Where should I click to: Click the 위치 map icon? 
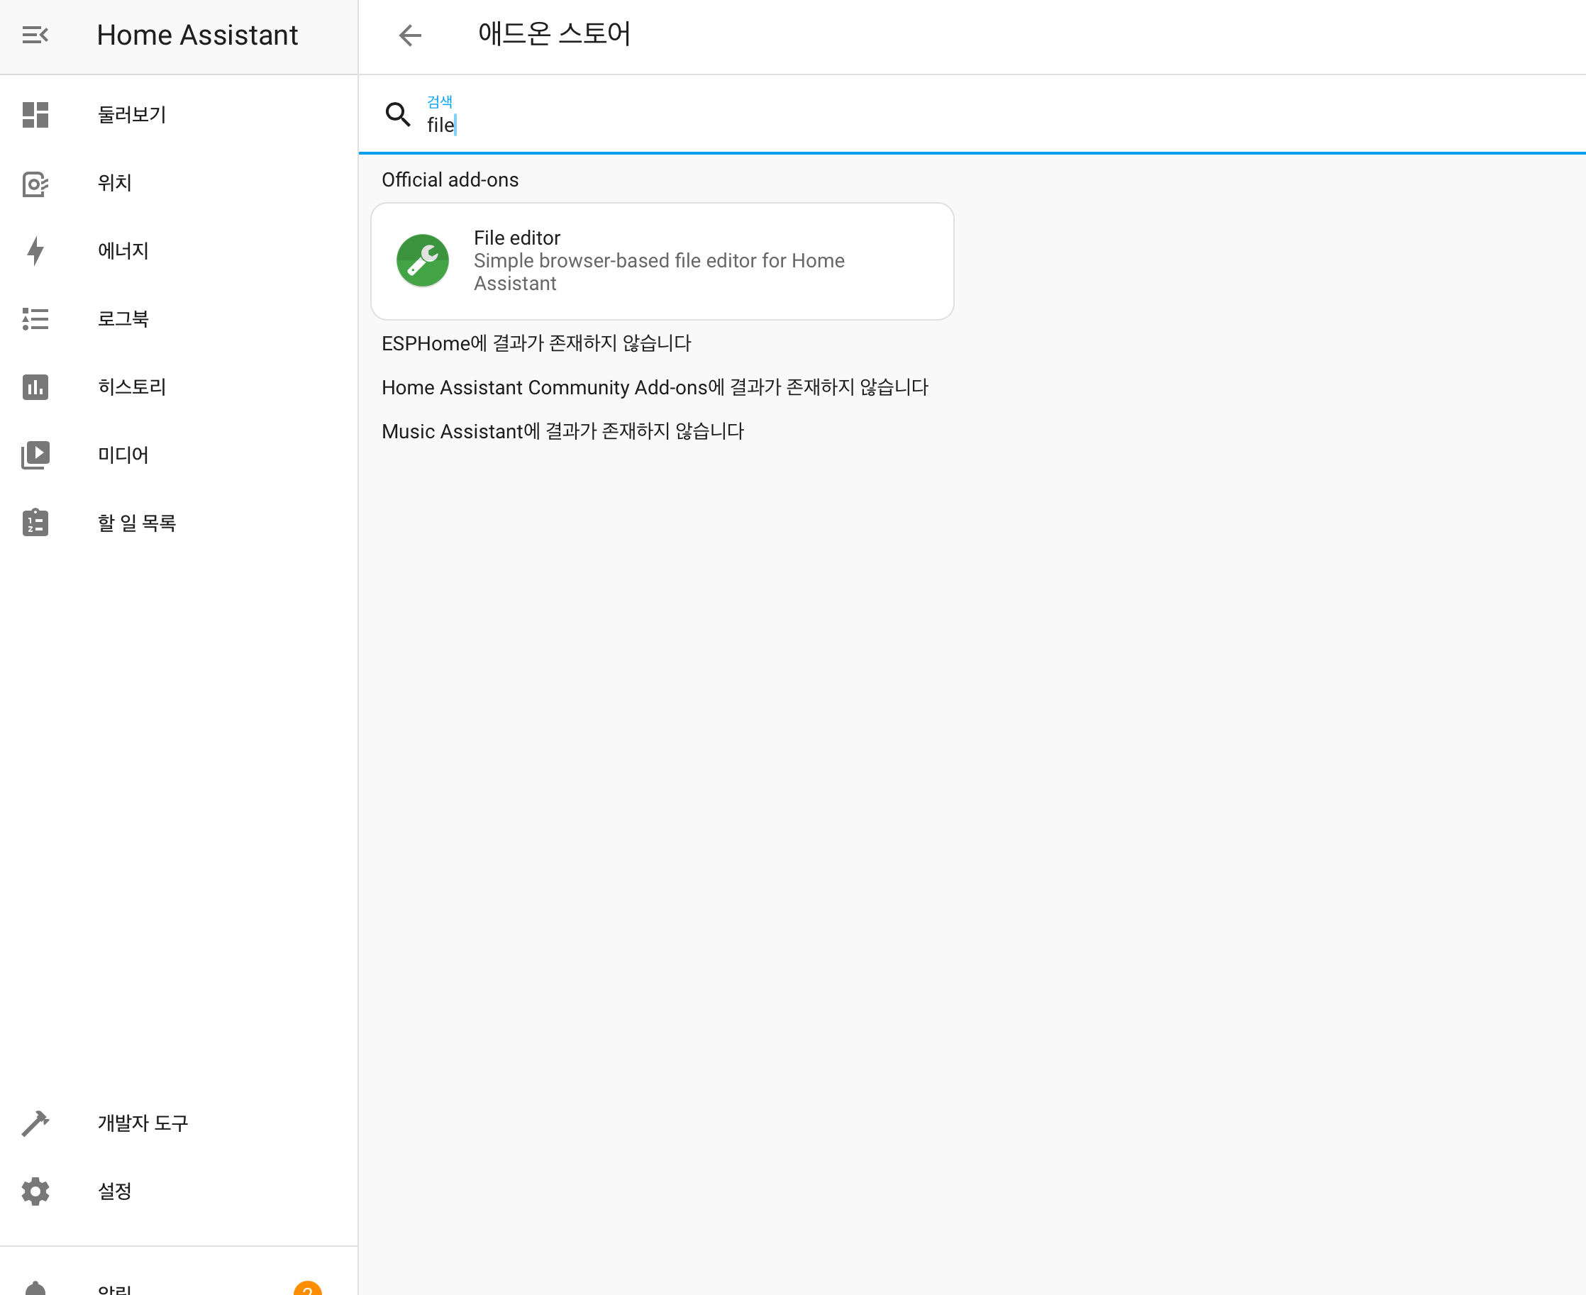35,184
